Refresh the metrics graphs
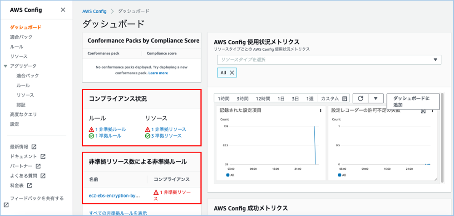 point(360,98)
